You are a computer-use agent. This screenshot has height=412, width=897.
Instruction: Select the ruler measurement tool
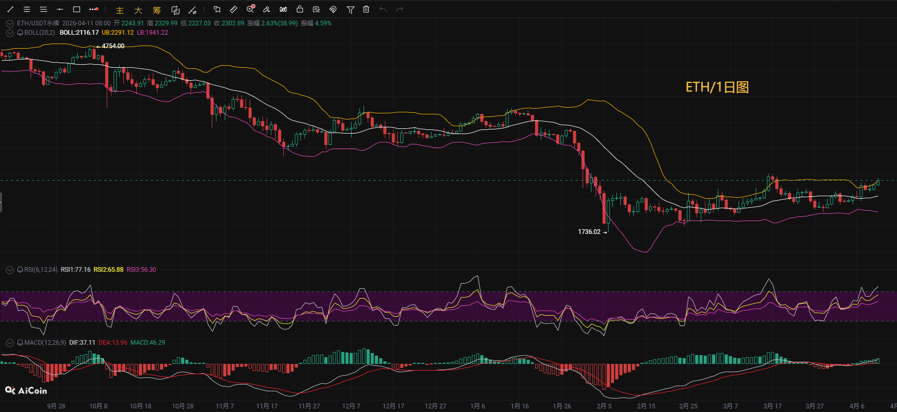tap(234, 9)
